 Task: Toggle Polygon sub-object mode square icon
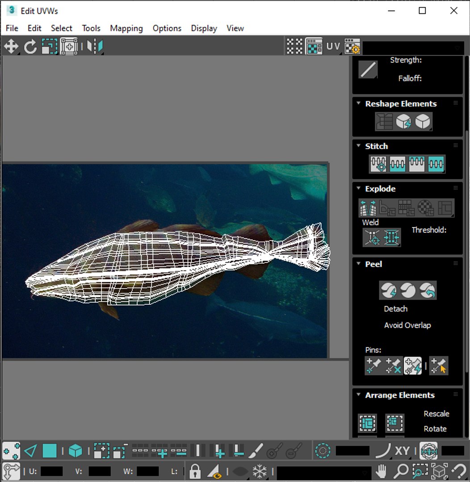coord(50,451)
